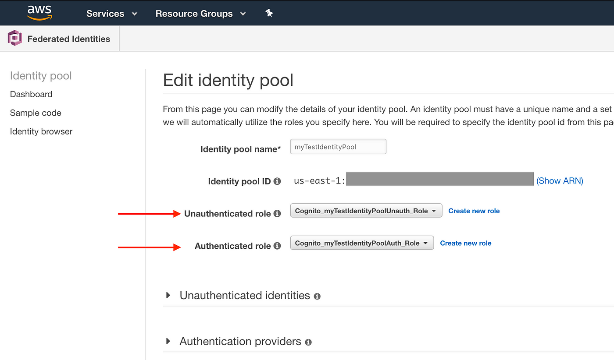Create new role for Authenticated role

(x=466, y=243)
